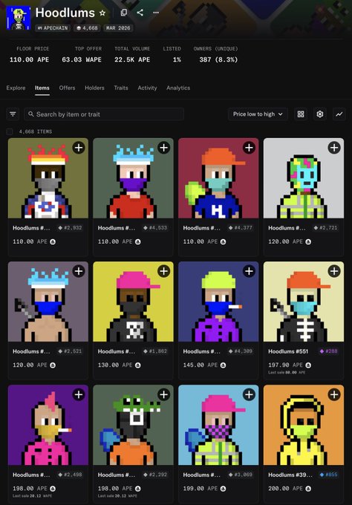The width and height of the screenshot is (352, 505).
Task: Open the skeleton shirt Hoodlums #551 thumbnail
Action: (x=304, y=302)
